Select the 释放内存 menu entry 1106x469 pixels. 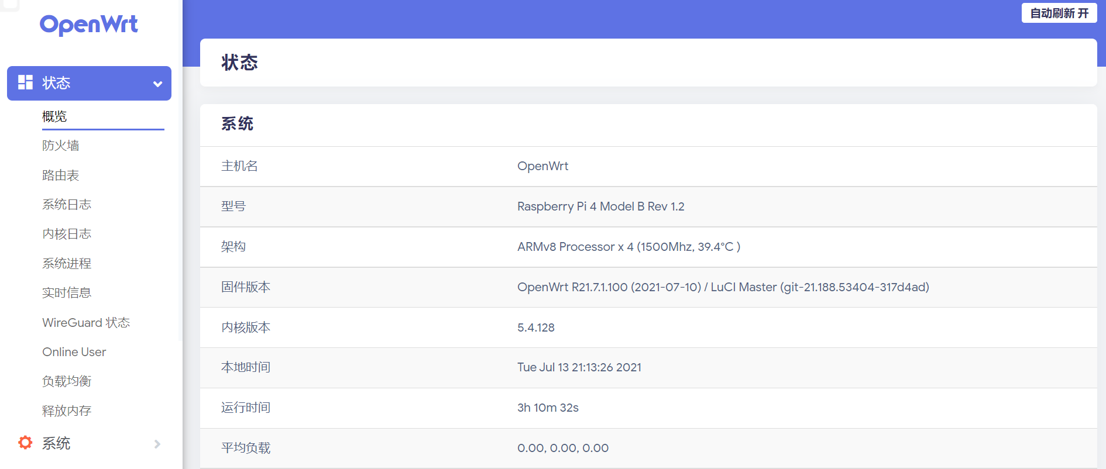point(67,411)
